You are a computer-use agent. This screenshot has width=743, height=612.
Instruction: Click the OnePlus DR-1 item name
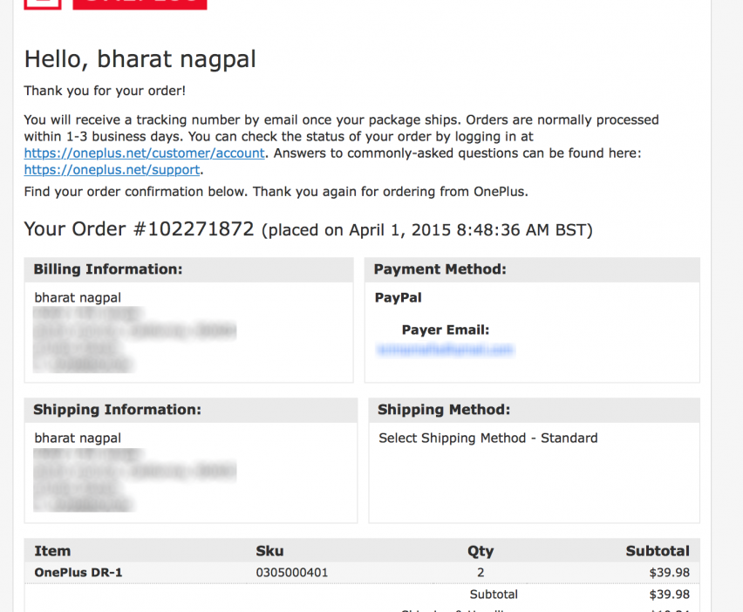click(x=76, y=573)
